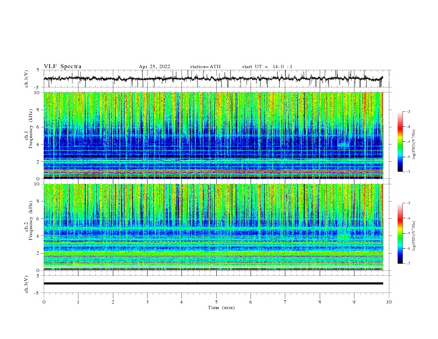The height and width of the screenshot is (339, 438).
Task: Select the "start UT = 14:0 :1" text
Action: (x=267, y=66)
